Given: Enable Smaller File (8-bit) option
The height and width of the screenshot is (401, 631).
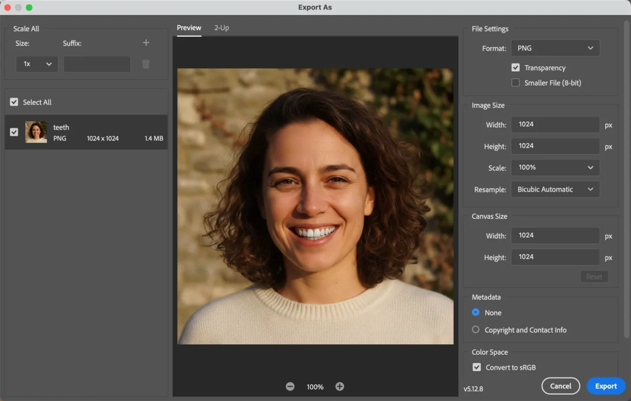Looking at the screenshot, I should (515, 83).
